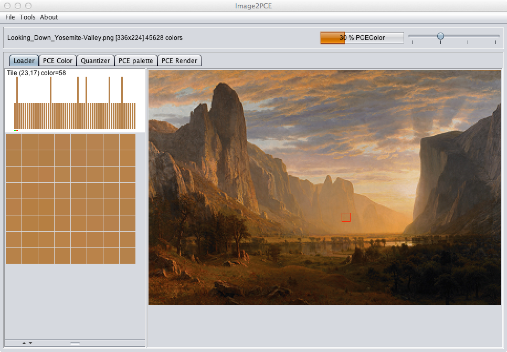Image resolution: width=507 pixels, height=352 pixels.
Task: Switch to the Loader tab
Action: [x=24, y=60]
